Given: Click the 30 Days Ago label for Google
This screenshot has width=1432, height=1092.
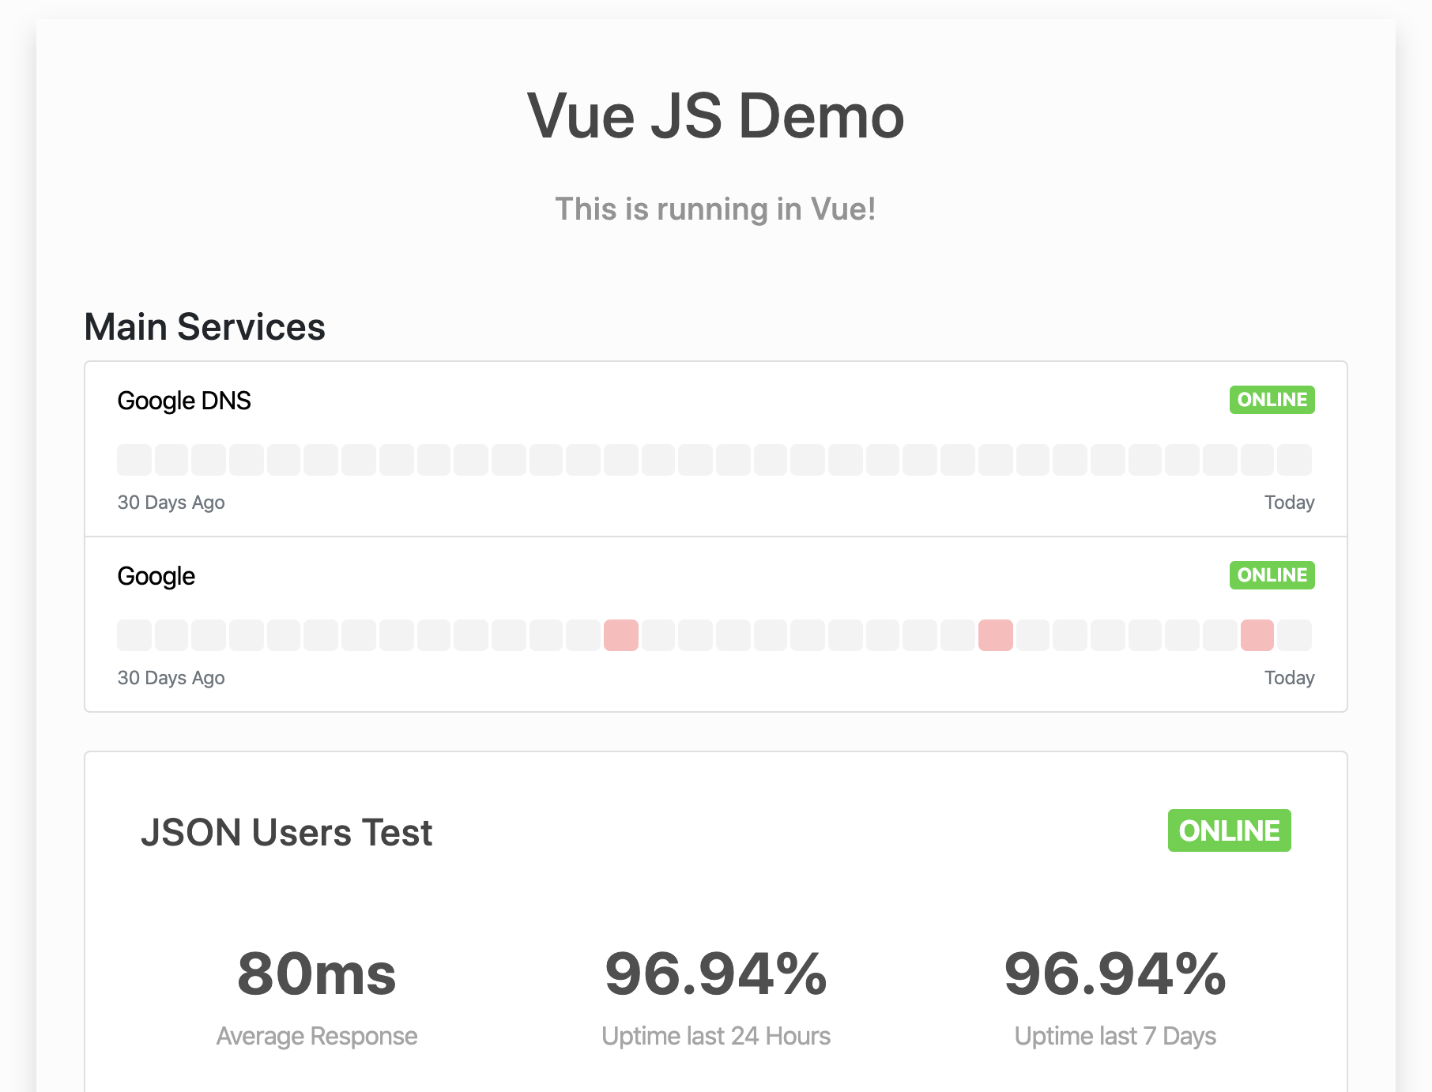Looking at the screenshot, I should tap(171, 677).
